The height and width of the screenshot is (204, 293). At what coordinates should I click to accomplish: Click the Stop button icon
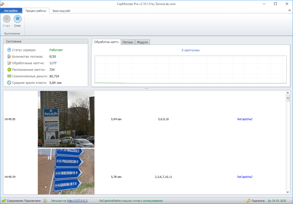pos(17,19)
